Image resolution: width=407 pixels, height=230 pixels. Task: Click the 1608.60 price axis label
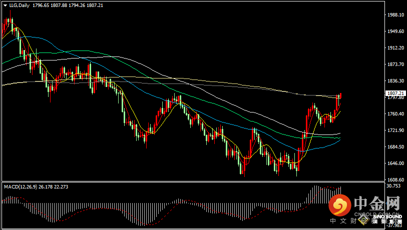395,180
